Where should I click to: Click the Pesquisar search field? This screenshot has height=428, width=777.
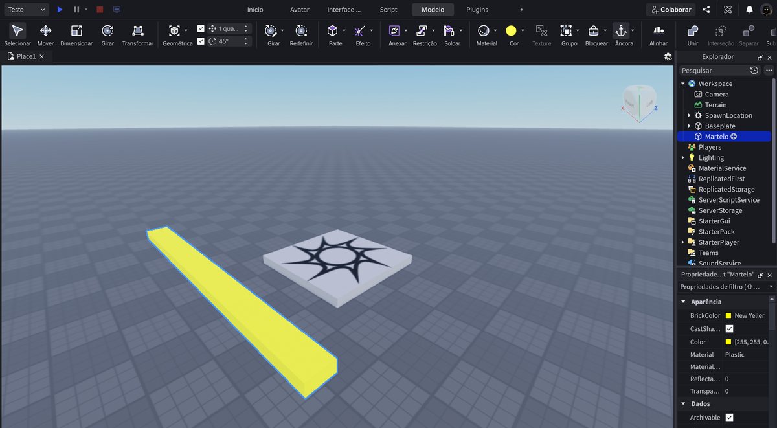click(713, 70)
